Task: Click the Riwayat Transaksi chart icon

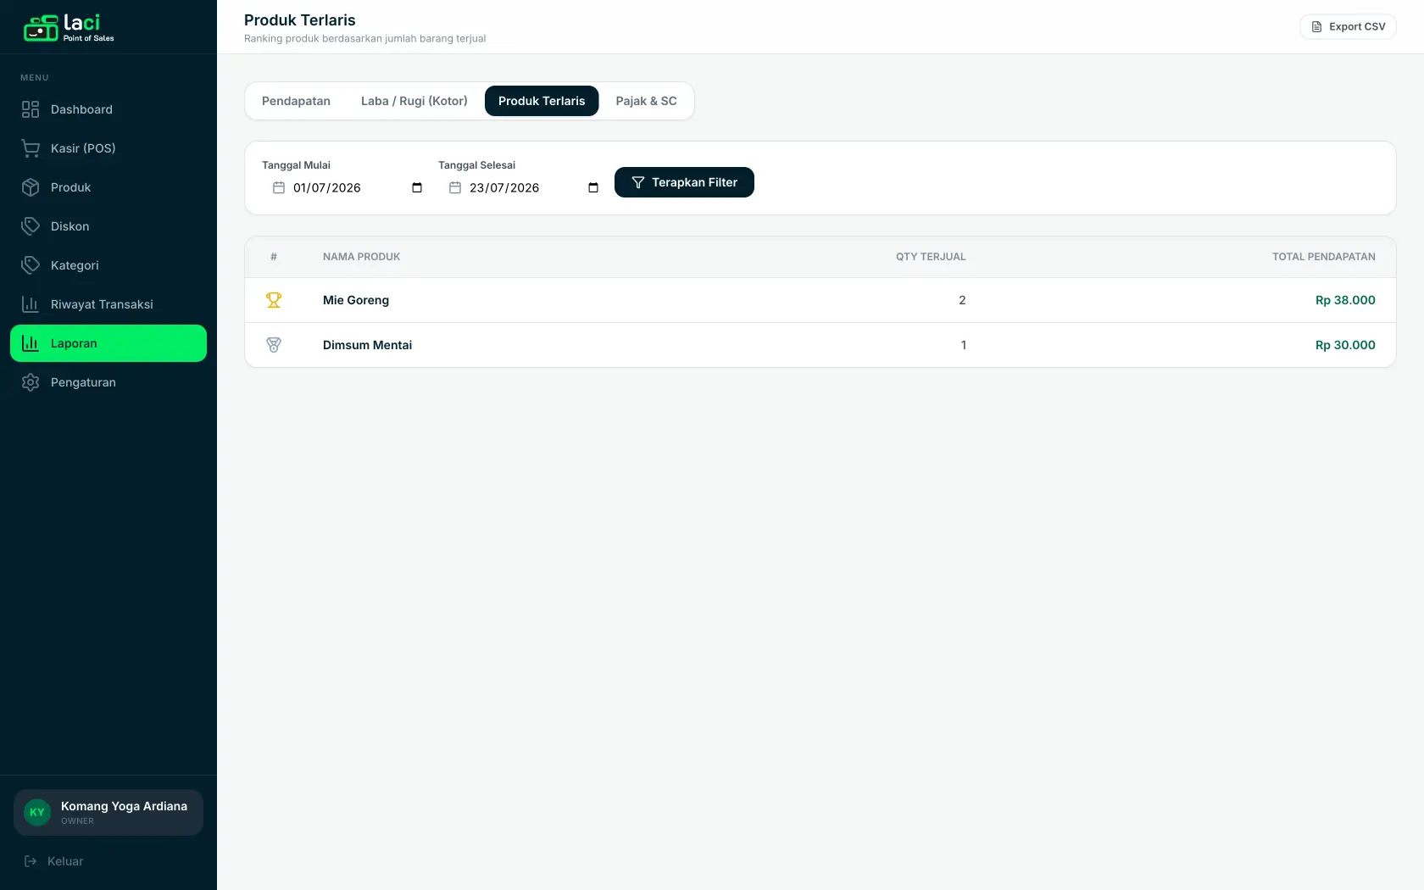Action: tap(31, 304)
